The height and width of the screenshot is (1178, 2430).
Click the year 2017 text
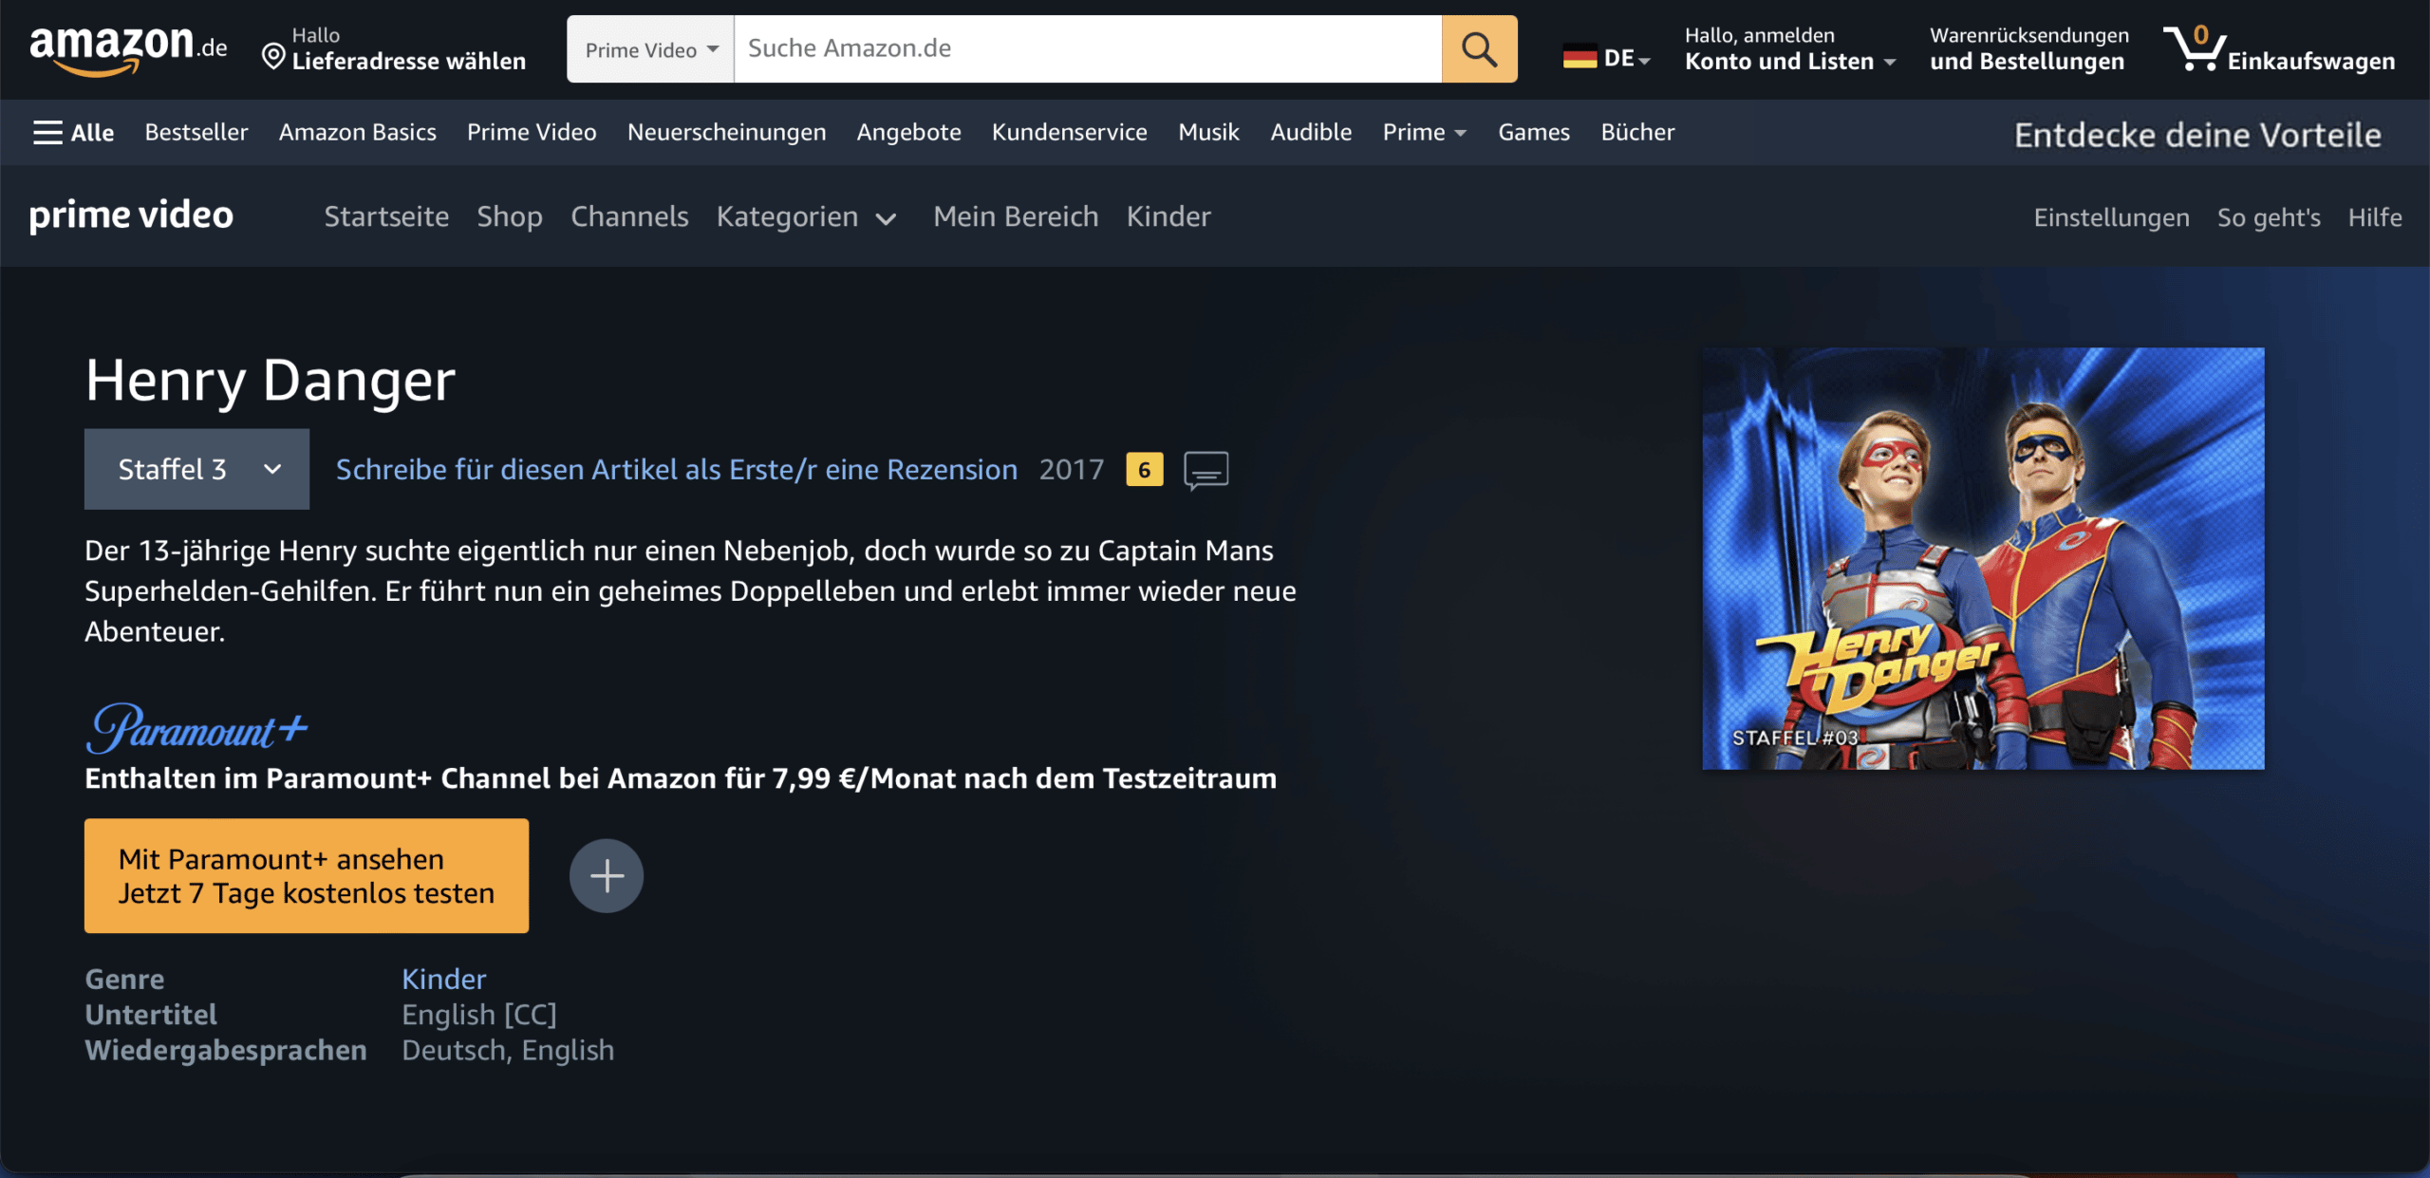click(x=1072, y=470)
